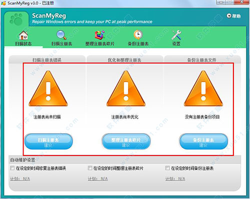This screenshot has width=250, height=199.
Task: Click the 注册表尚未扫描 status text
Action: click(47, 117)
